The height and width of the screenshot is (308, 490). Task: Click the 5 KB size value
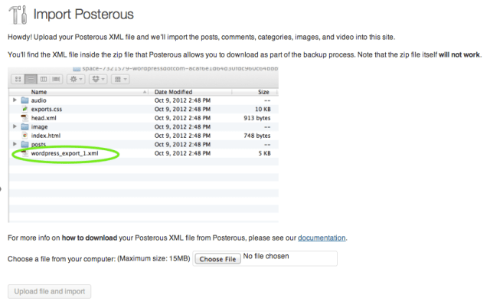[264, 153]
